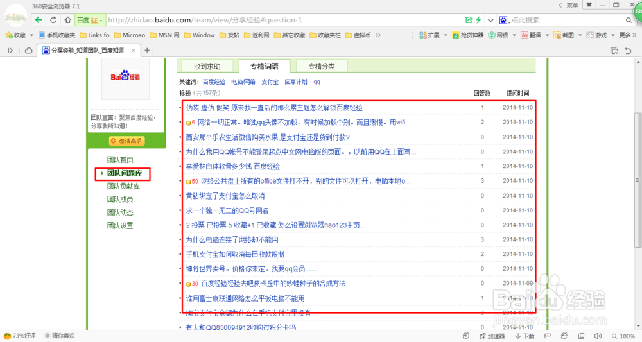This screenshot has width=642, height=342.
Task: Click the search magnifier icon
Action: point(629,20)
